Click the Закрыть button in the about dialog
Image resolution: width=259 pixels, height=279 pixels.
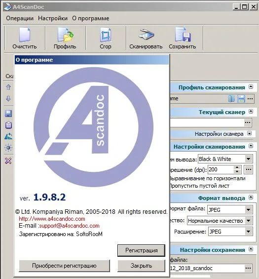pos(141,266)
